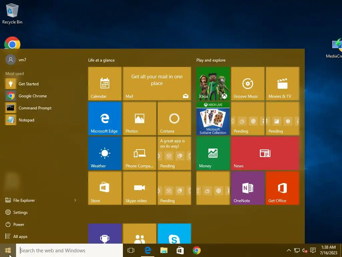The width and height of the screenshot is (342, 257).
Task: Click the Windows Start button
Action: [8, 250]
